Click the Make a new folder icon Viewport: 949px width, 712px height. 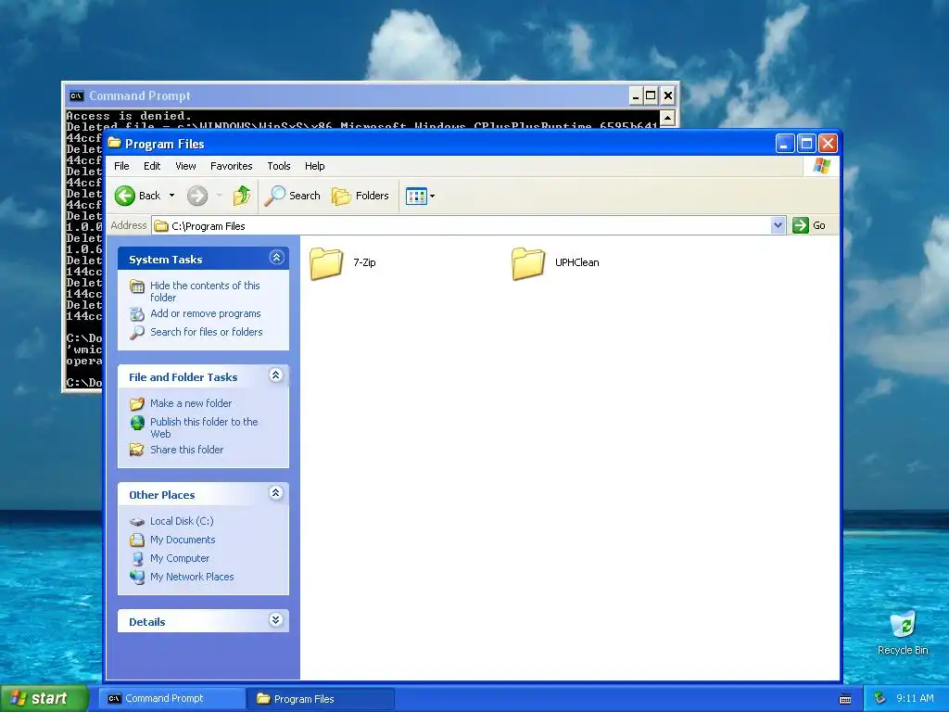(x=137, y=403)
